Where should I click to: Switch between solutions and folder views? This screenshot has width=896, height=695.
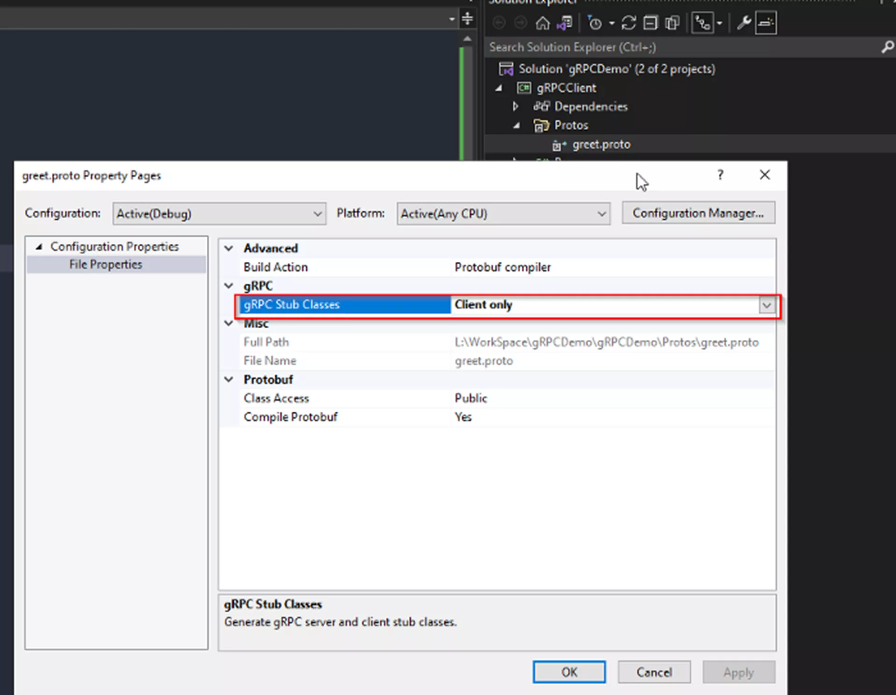pyautogui.click(x=565, y=22)
